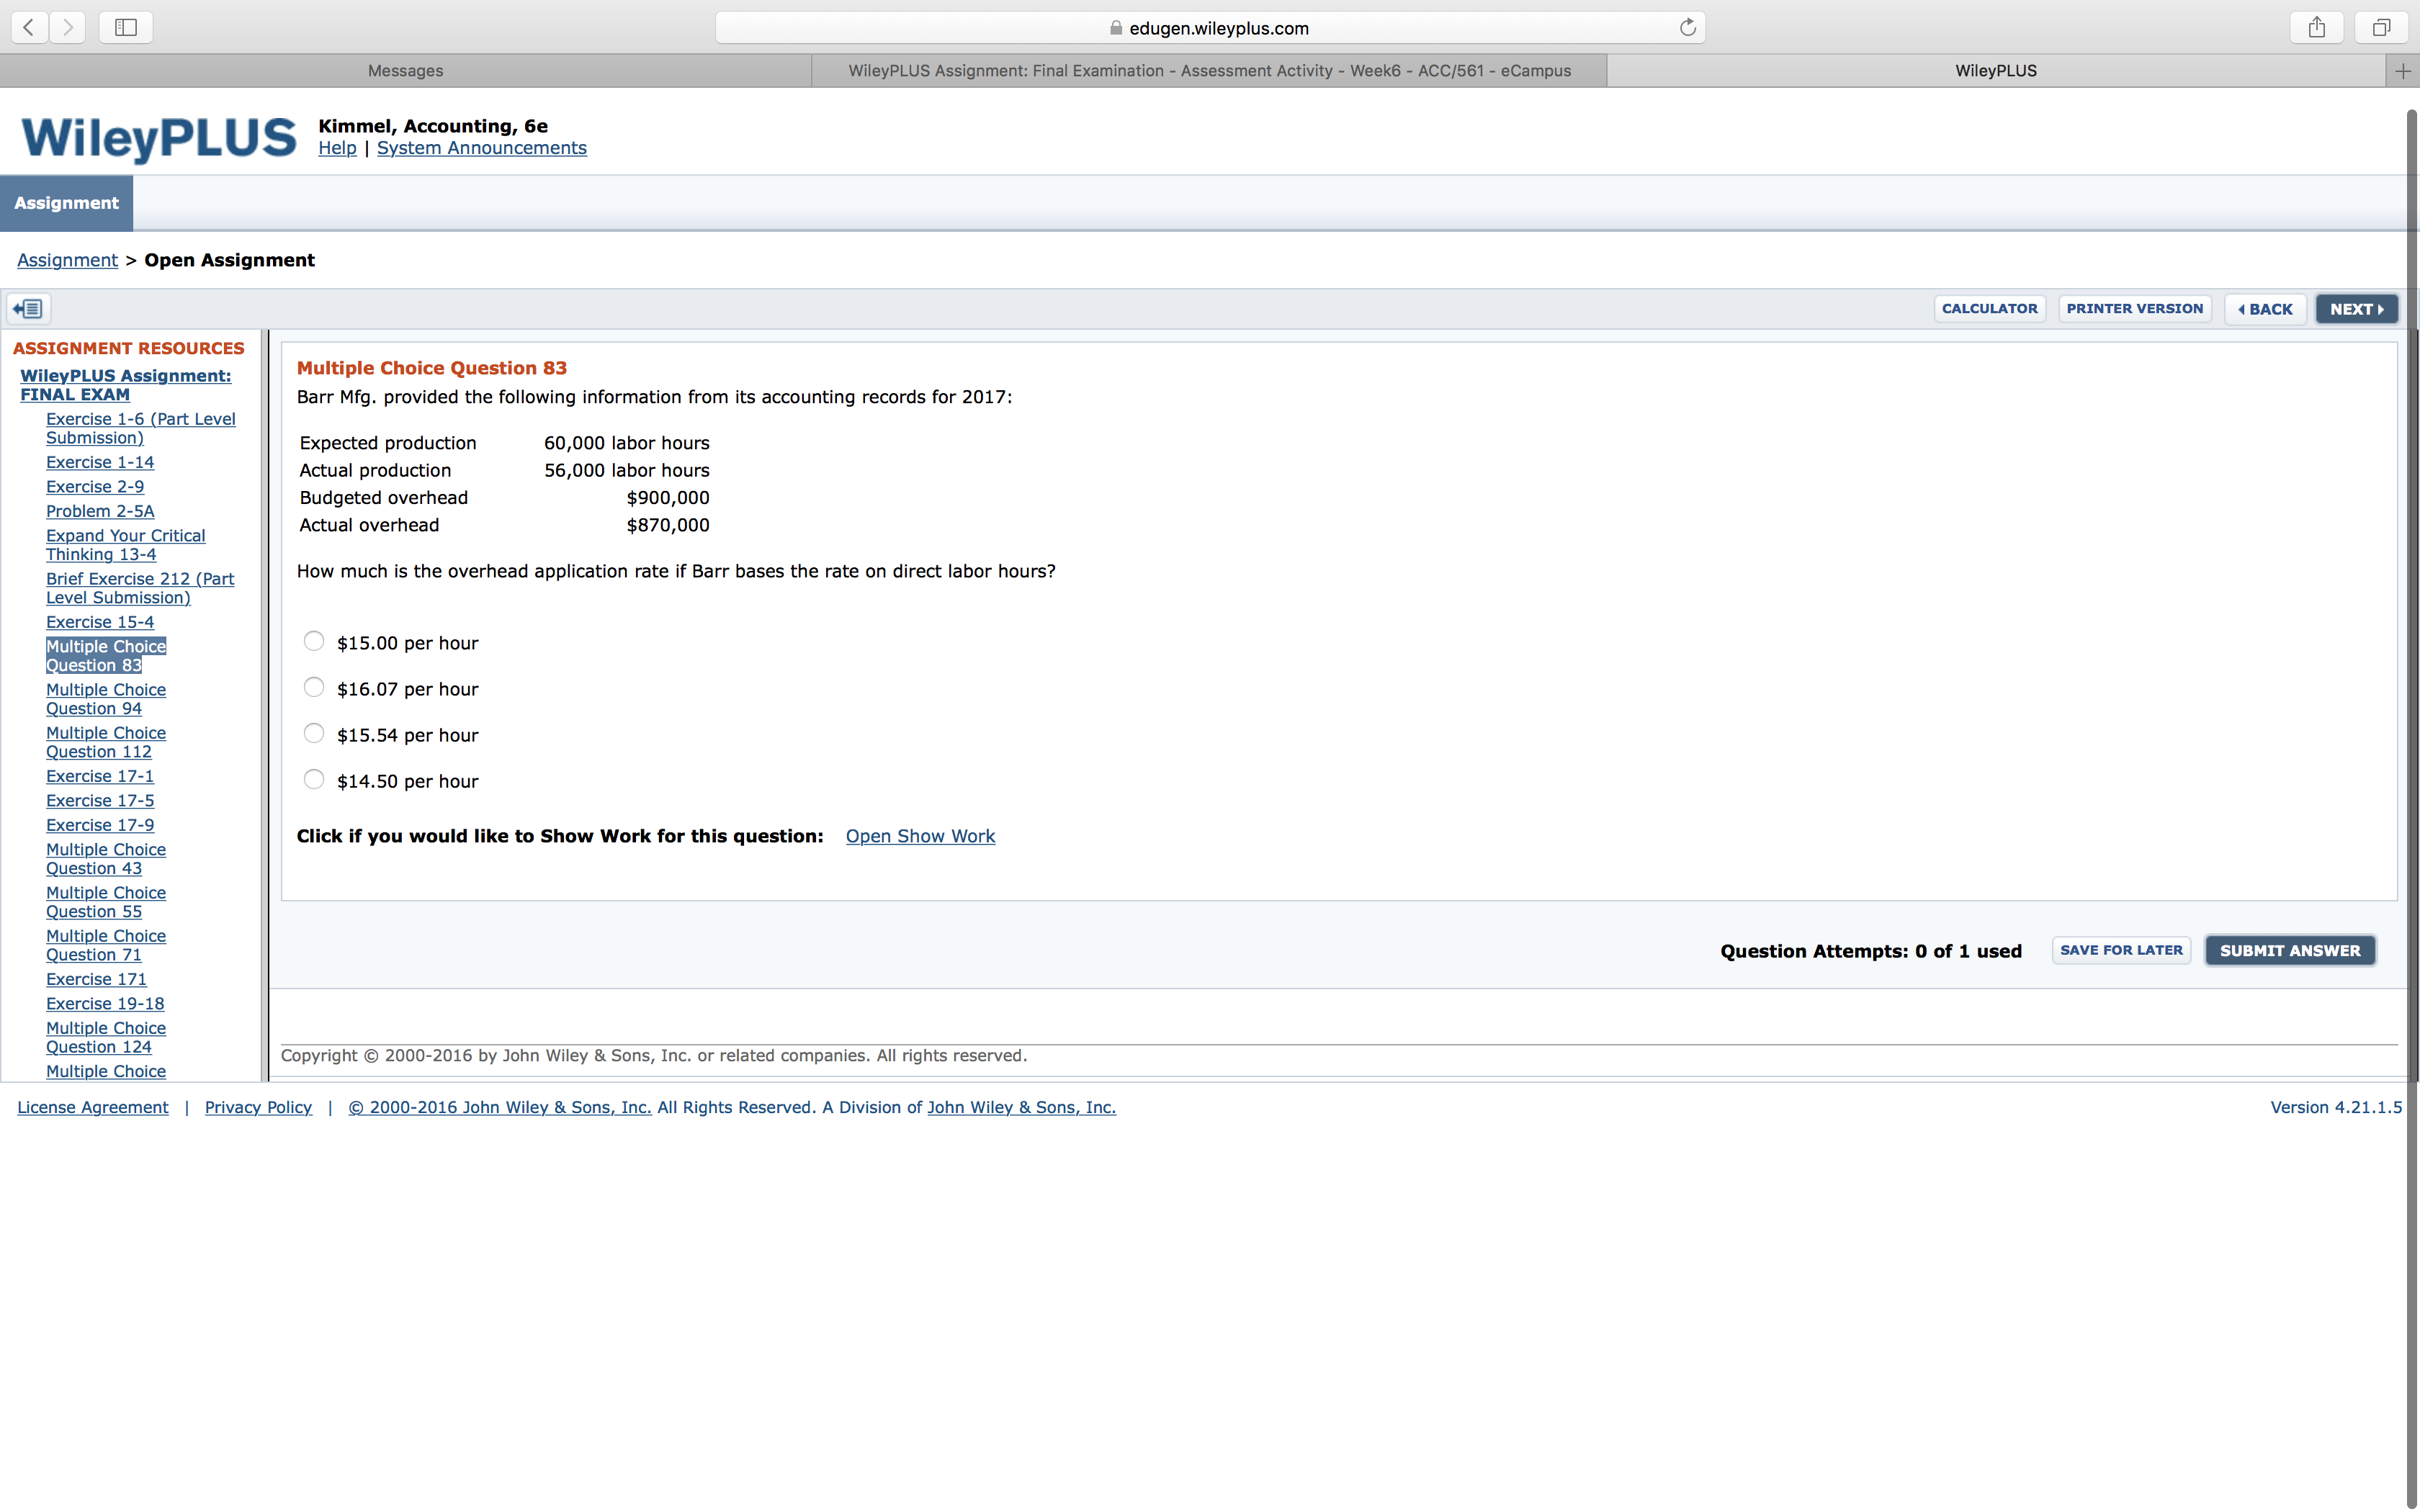Click the Actual overhead $870,000 value
Image resolution: width=2420 pixels, height=1512 pixels.
(x=668, y=525)
